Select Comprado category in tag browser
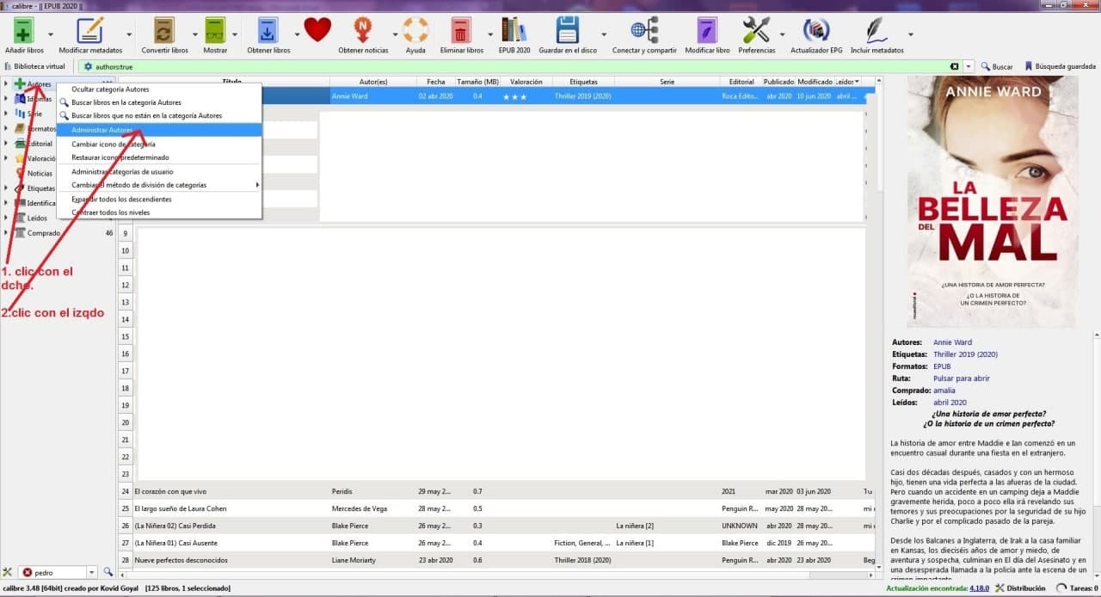This screenshot has height=597, width=1101. 44,233
